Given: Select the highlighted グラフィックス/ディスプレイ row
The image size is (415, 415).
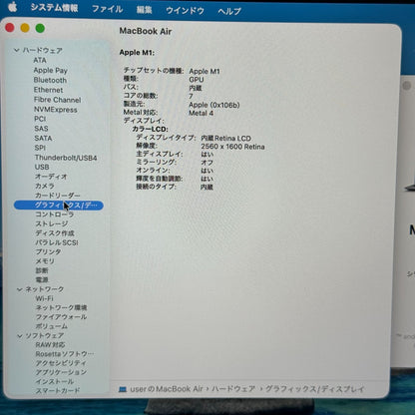Looking at the screenshot, I should point(59,206).
